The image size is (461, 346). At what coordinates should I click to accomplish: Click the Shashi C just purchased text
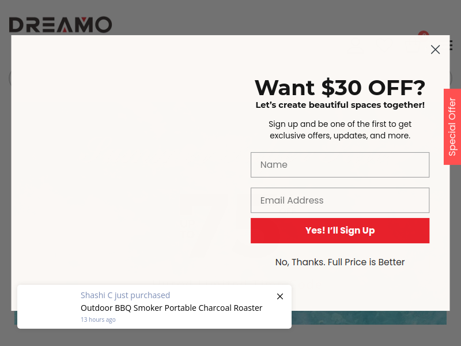tap(125, 295)
